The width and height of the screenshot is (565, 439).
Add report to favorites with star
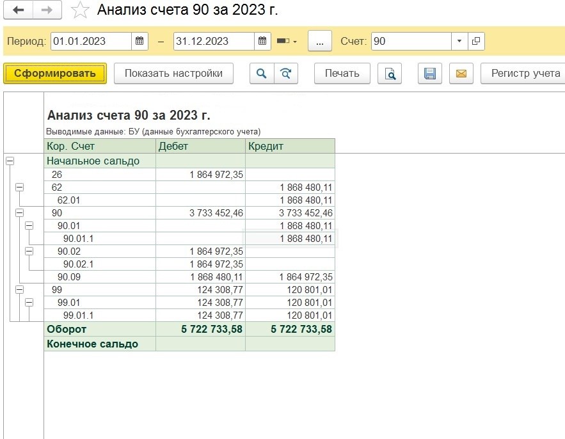point(80,10)
